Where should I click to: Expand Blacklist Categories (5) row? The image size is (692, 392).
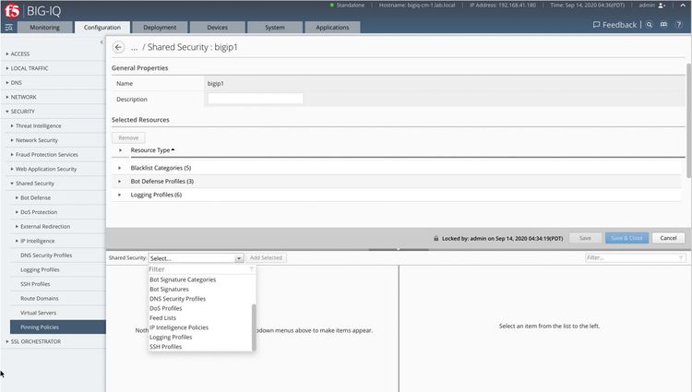(x=120, y=168)
